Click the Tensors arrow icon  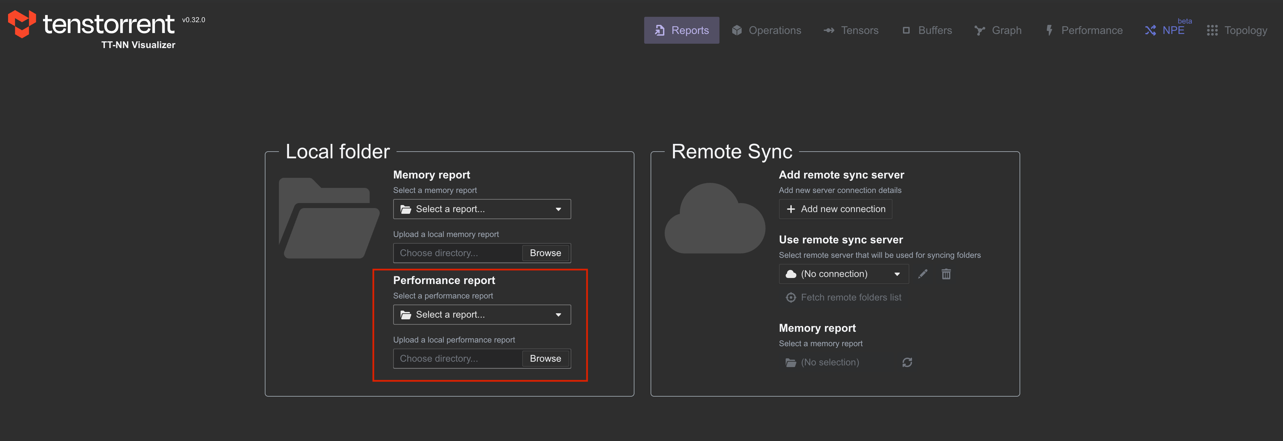tap(829, 30)
